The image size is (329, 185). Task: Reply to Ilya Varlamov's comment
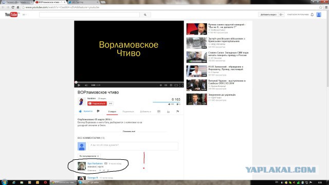[x=92, y=171]
